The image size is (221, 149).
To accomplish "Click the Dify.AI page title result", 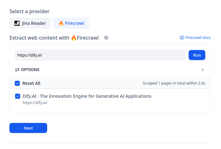I will click(x=87, y=96).
